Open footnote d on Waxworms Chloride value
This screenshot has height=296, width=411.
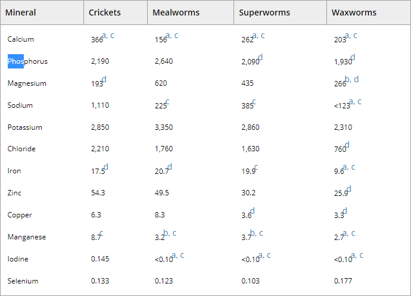[347, 145]
